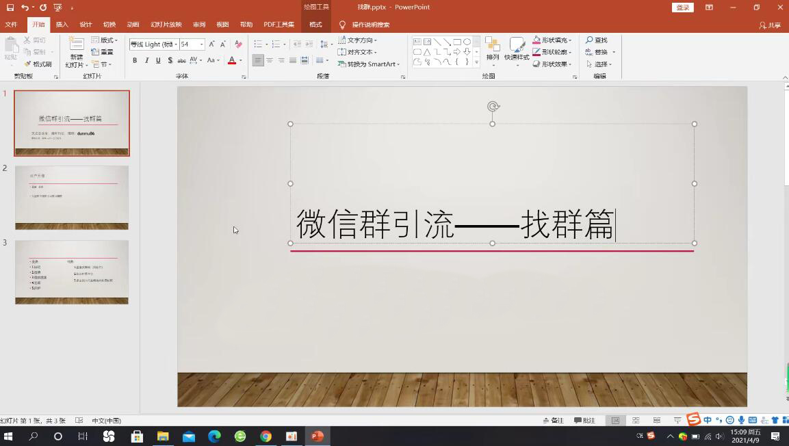Screen dimensions: 789x446
Task: Open the Notes (备注) pane
Action: (554, 420)
